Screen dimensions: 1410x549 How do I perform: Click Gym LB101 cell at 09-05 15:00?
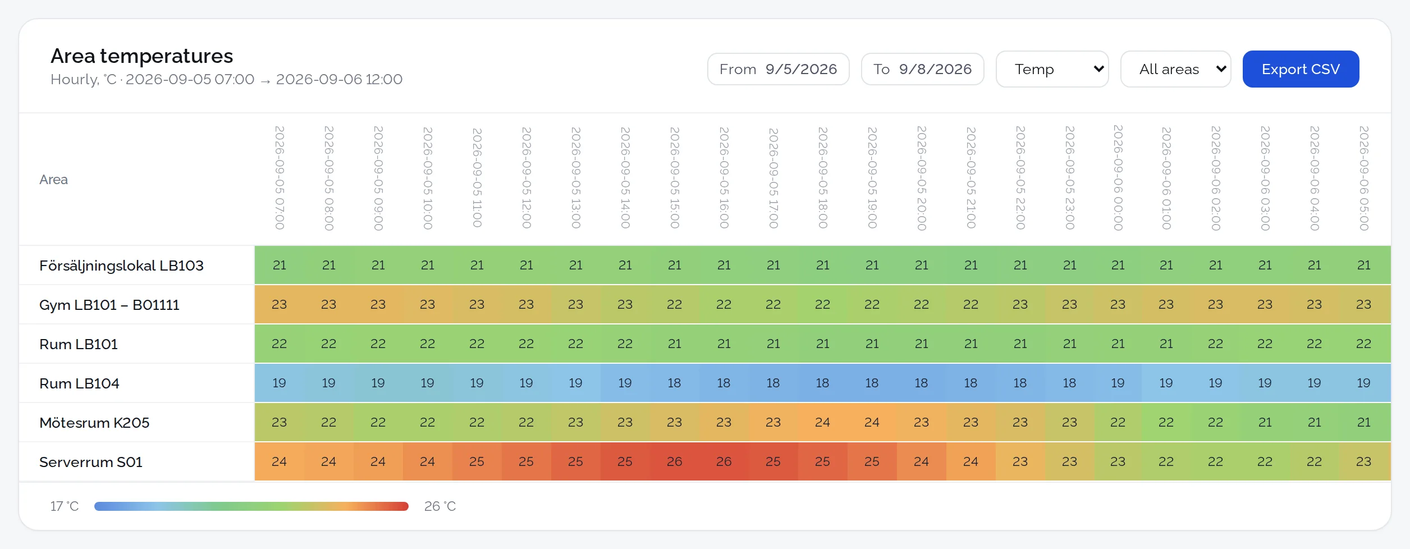[675, 304]
